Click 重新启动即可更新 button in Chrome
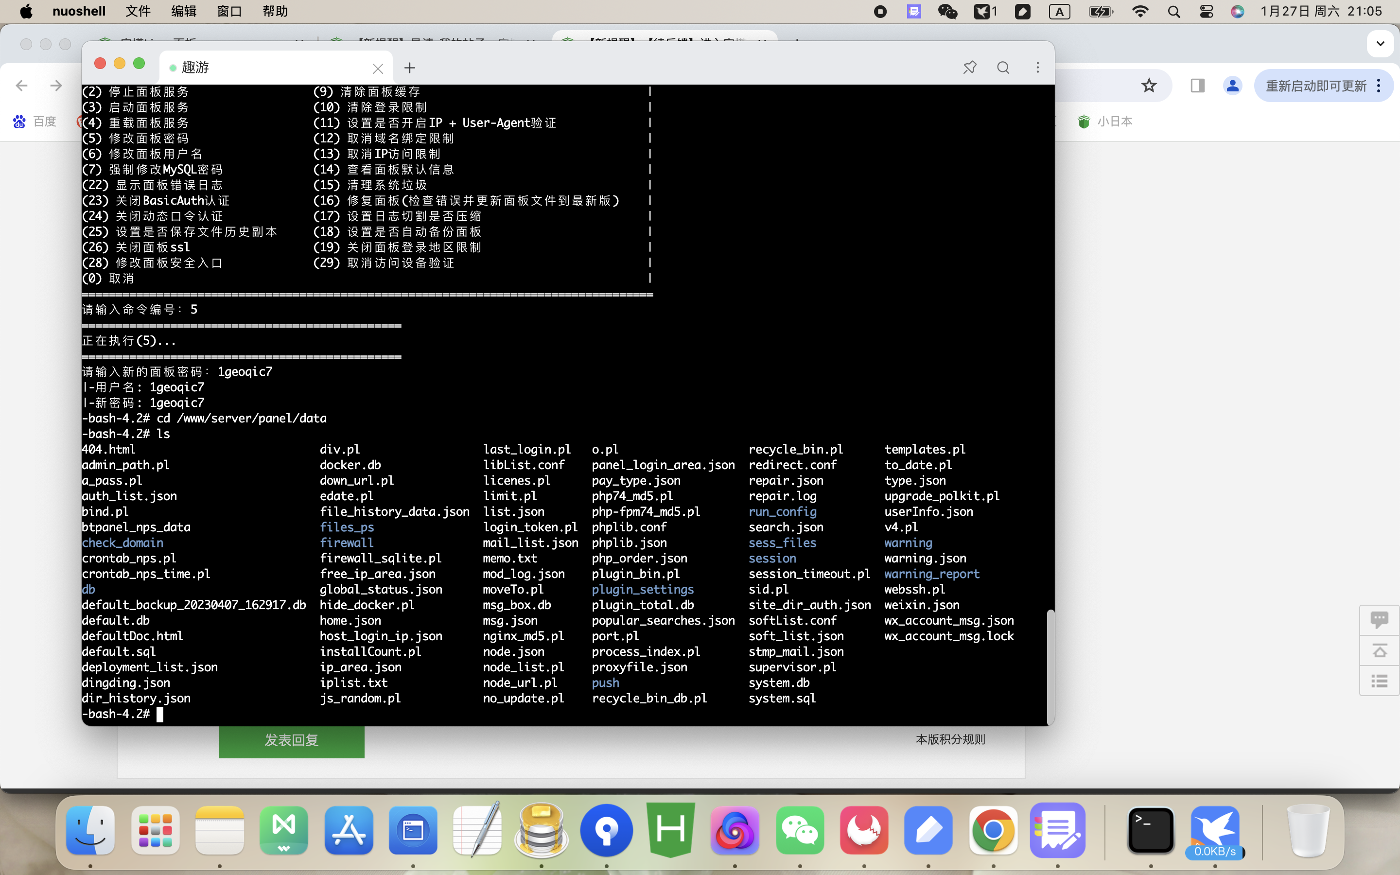 1323,86
